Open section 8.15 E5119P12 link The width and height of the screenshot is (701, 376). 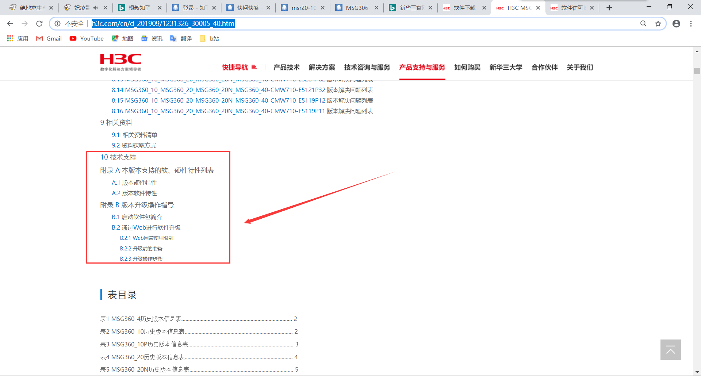coord(242,100)
